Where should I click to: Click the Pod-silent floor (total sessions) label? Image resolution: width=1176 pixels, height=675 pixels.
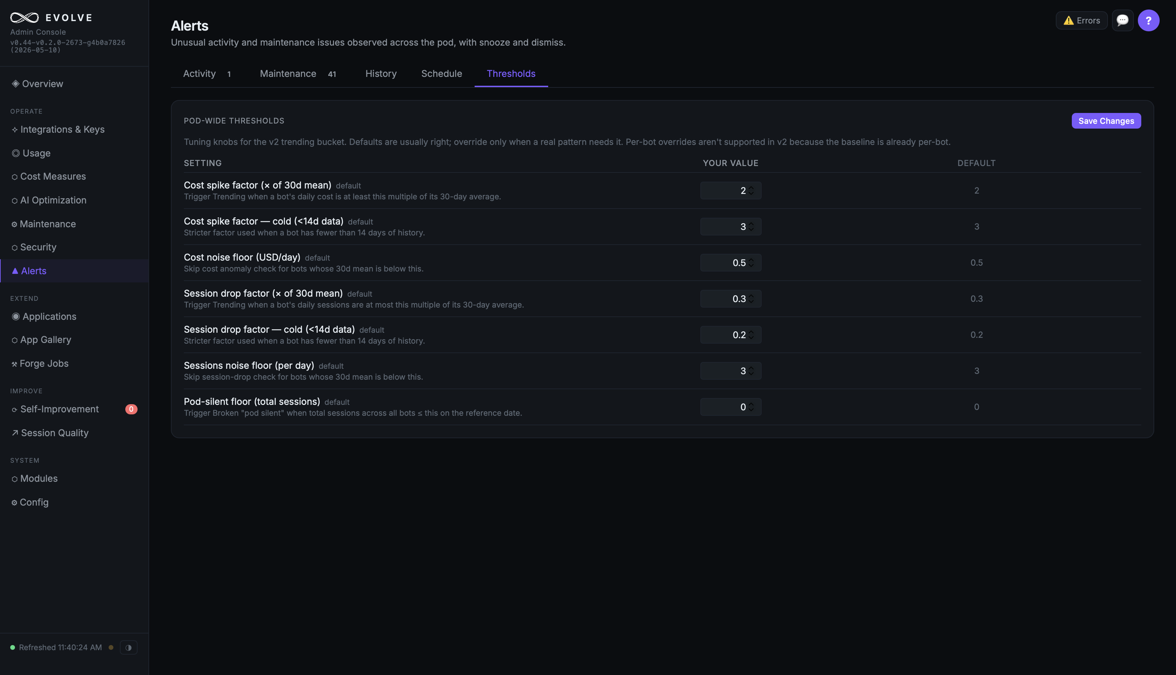tap(252, 402)
